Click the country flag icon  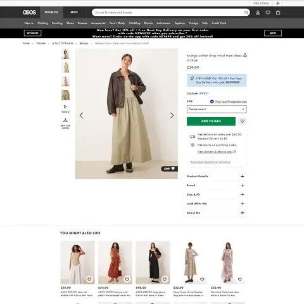point(277,3)
